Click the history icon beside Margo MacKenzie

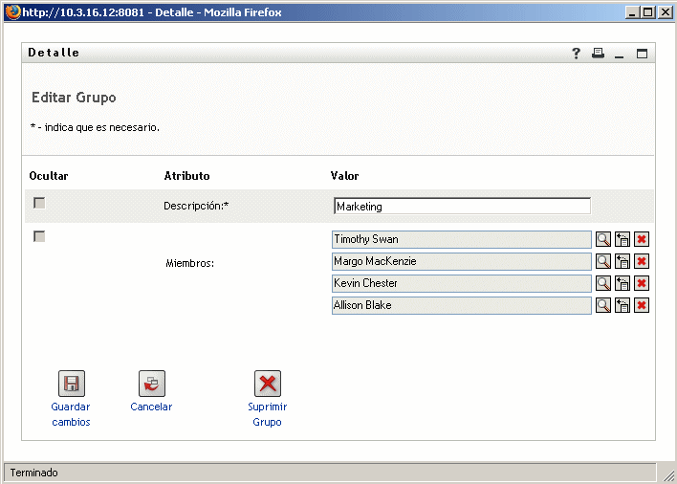(622, 261)
